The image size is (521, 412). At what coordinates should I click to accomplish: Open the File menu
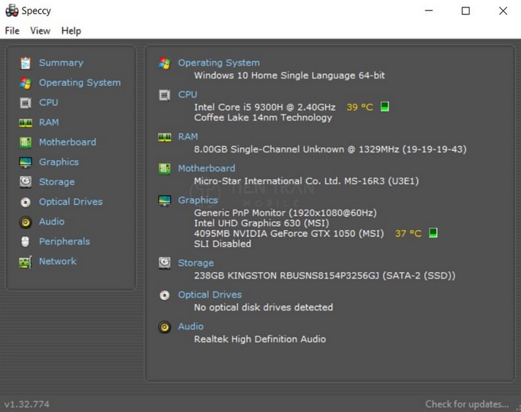(x=12, y=31)
